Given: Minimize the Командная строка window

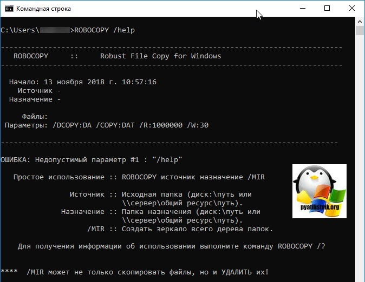Looking at the screenshot, I should (303, 8).
